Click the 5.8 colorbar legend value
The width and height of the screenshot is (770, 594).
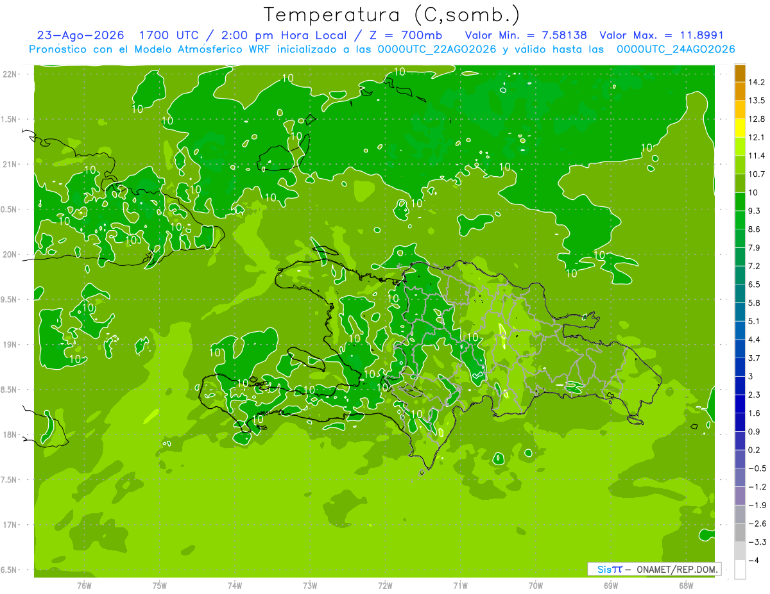click(x=755, y=302)
